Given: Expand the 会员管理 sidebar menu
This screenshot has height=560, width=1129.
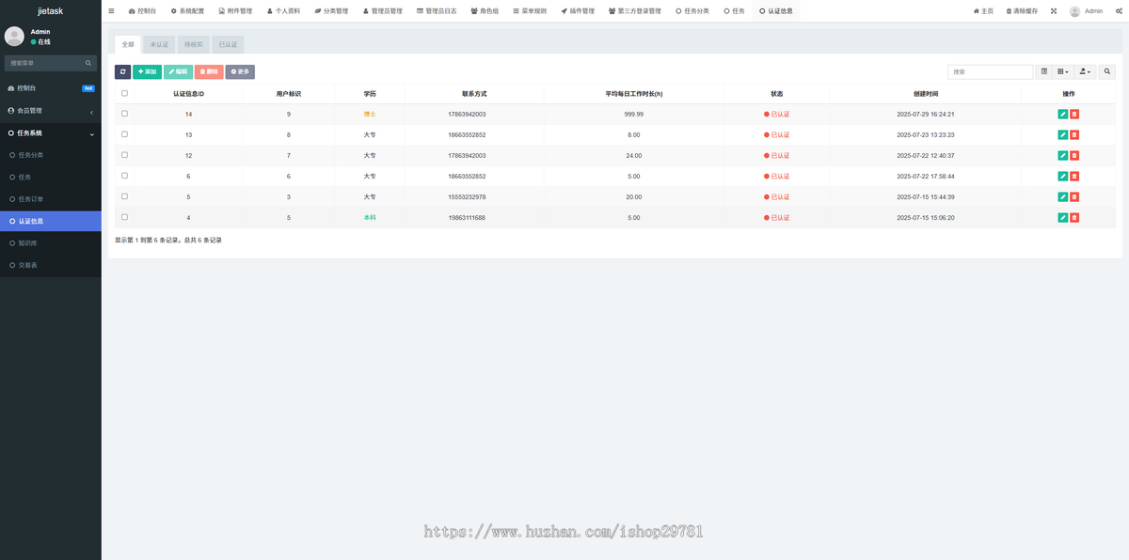Looking at the screenshot, I should point(50,111).
